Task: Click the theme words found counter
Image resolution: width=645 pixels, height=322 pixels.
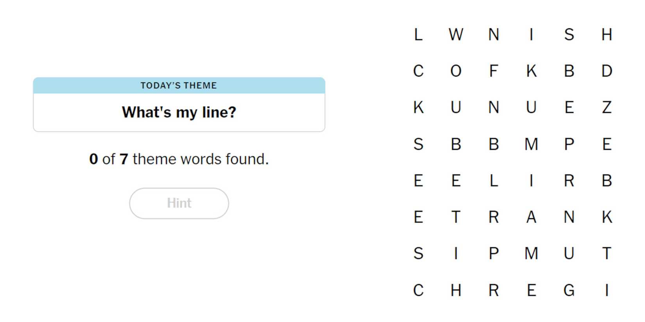Action: click(179, 159)
